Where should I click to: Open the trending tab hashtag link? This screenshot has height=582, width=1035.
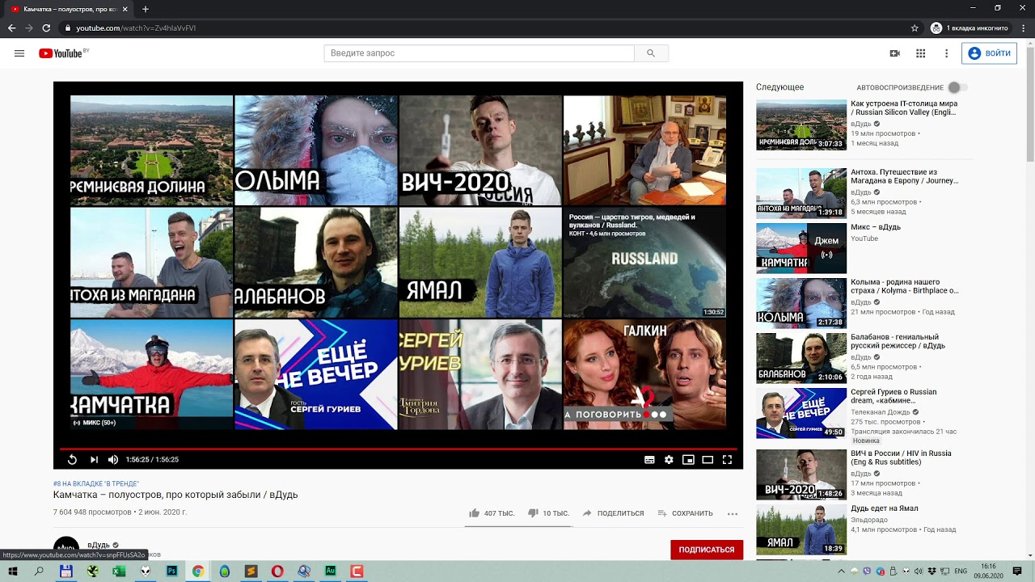point(96,483)
